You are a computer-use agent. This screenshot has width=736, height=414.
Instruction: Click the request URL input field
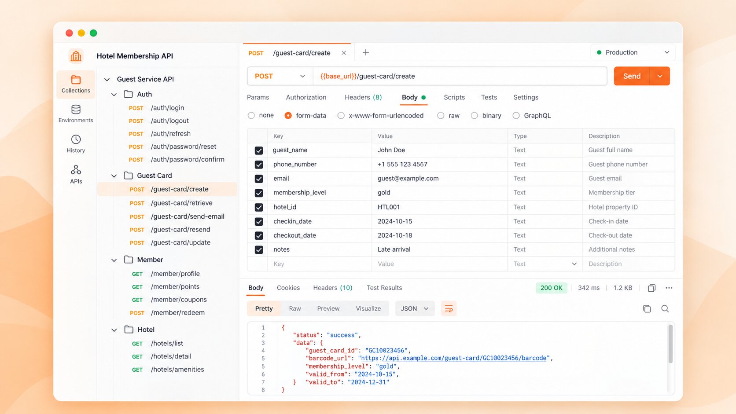point(460,76)
